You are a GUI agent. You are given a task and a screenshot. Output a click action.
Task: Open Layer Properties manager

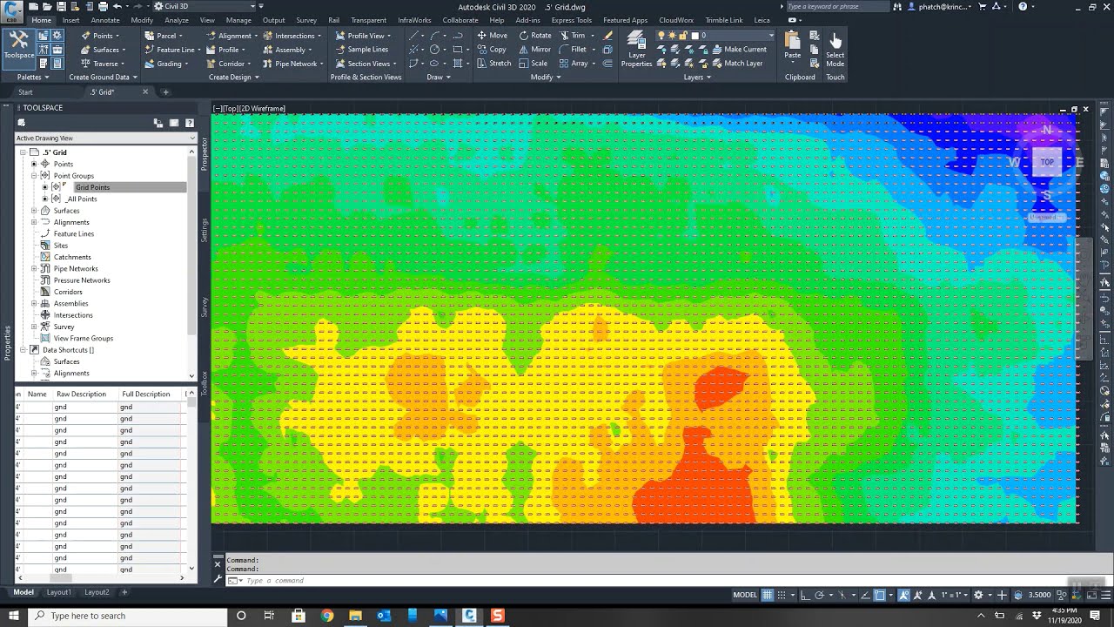pos(636,49)
